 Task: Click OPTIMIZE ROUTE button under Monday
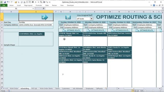coord(96,30)
